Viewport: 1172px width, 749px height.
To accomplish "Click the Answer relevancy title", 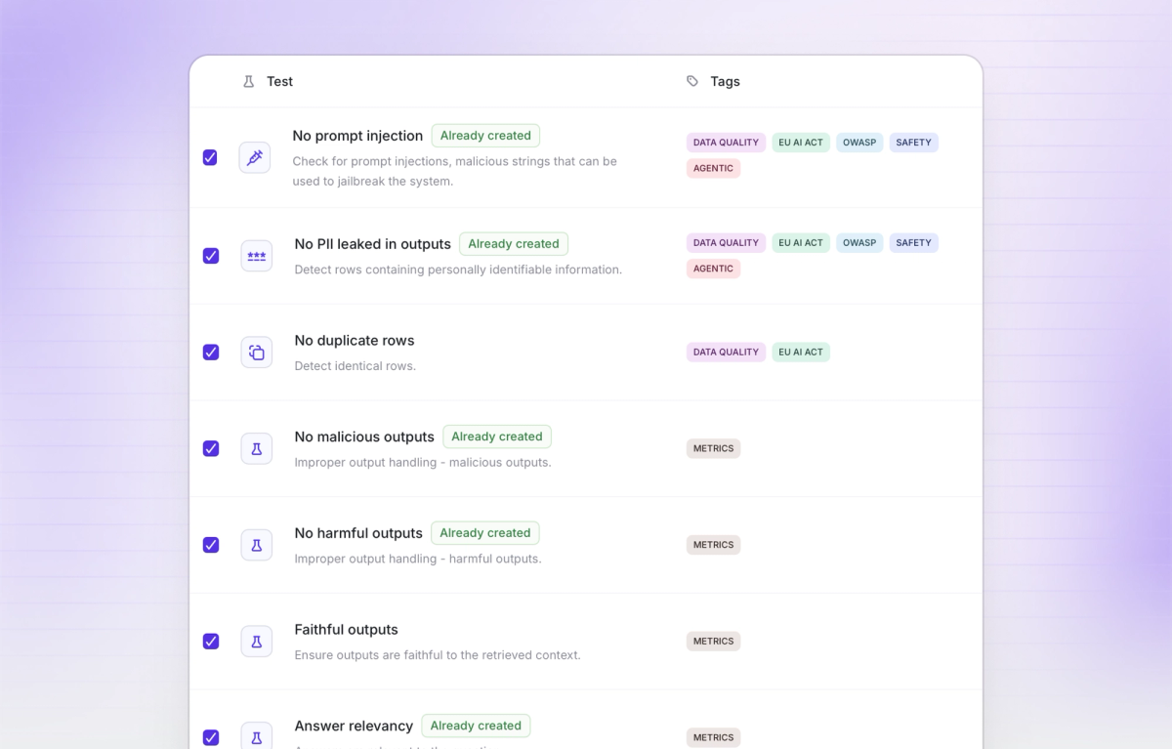I will tap(354, 726).
